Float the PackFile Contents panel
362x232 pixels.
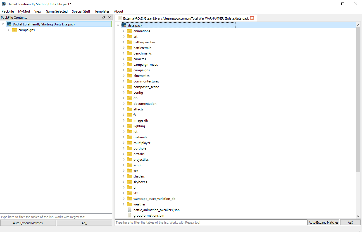[104, 17]
